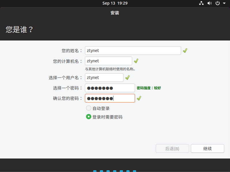Image resolution: width=230 pixels, height=172 pixels.
Task: Click the 您的计算机名 computer name field
Action: coord(109,61)
